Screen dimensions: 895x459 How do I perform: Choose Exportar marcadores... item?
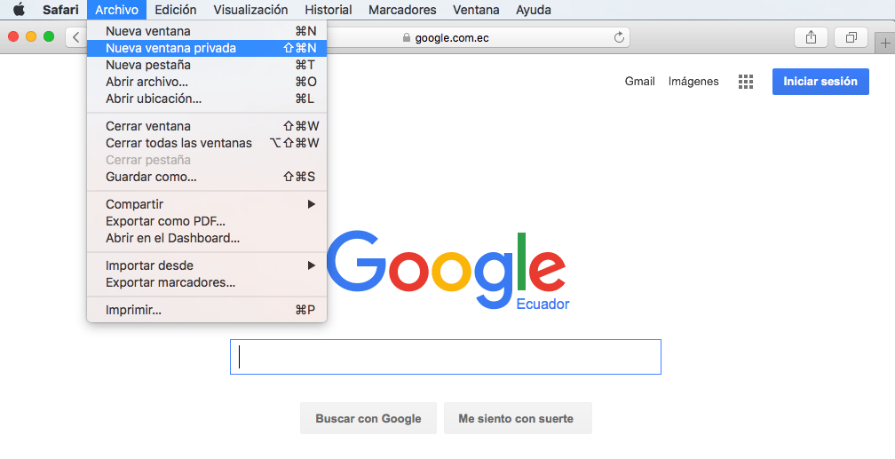coord(207,282)
